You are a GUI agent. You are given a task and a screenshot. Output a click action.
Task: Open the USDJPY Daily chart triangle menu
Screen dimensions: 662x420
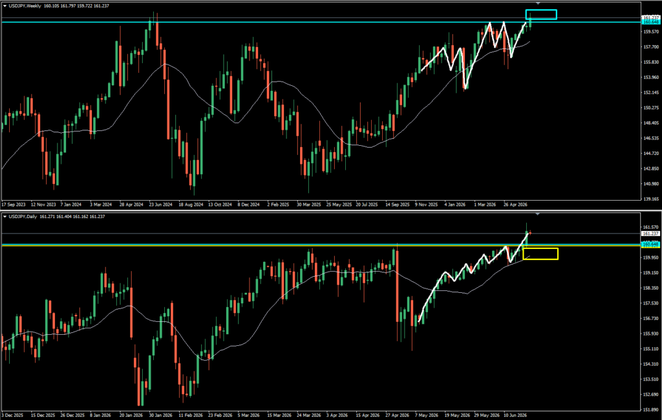(5, 217)
